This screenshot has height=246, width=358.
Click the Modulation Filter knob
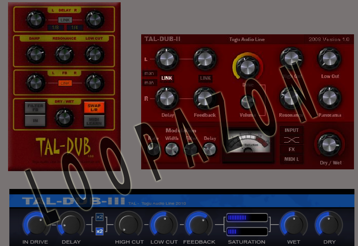191,149
